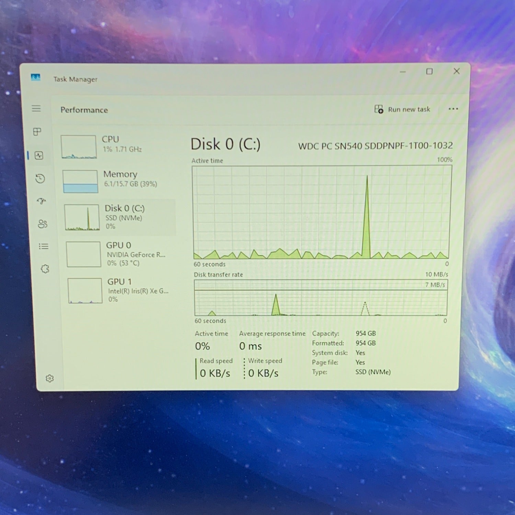The image size is (515, 515).
Task: Open the Services page icon
Action: pyautogui.click(x=45, y=269)
